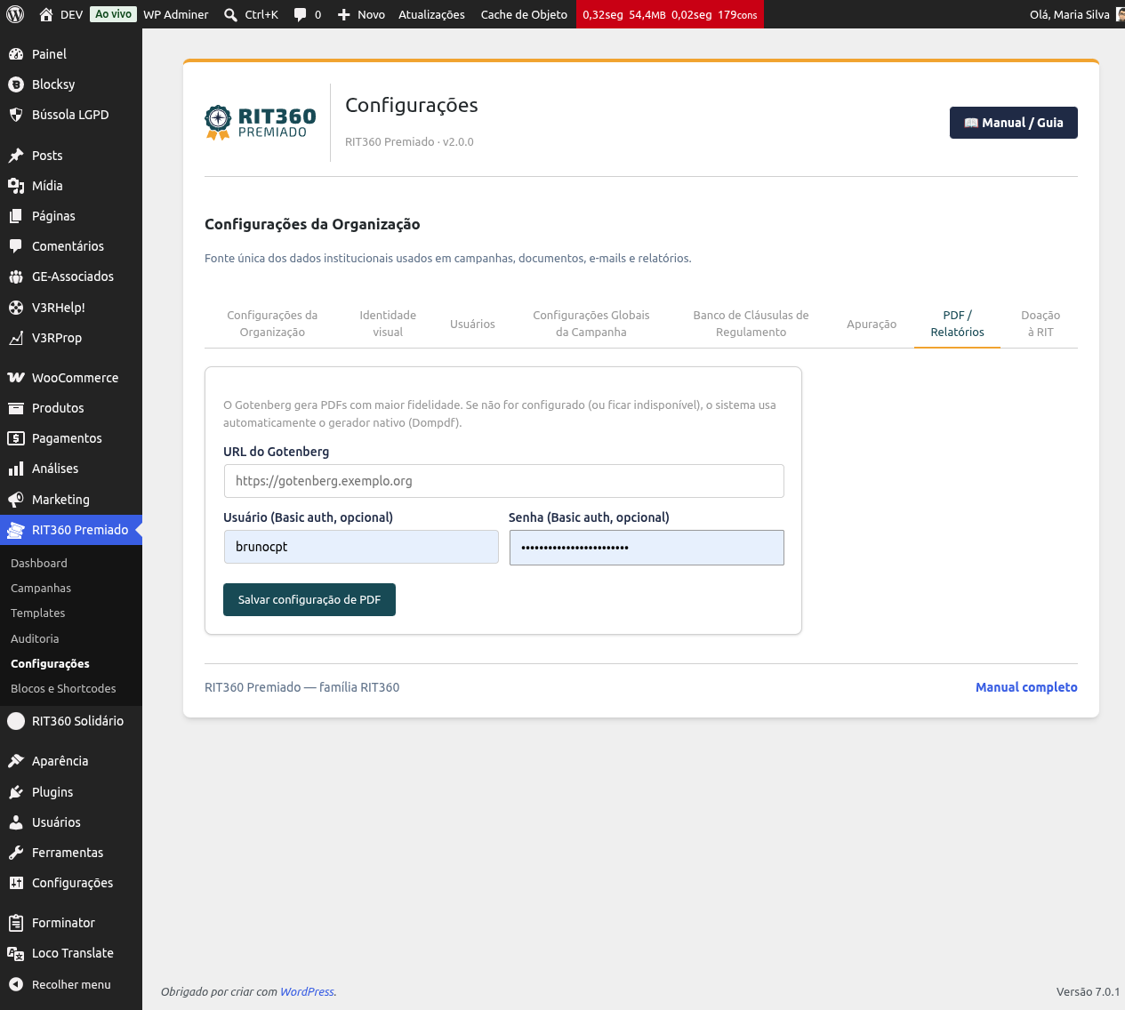Open the Dashboard submenu item
The height and width of the screenshot is (1010, 1125).
click(x=39, y=563)
